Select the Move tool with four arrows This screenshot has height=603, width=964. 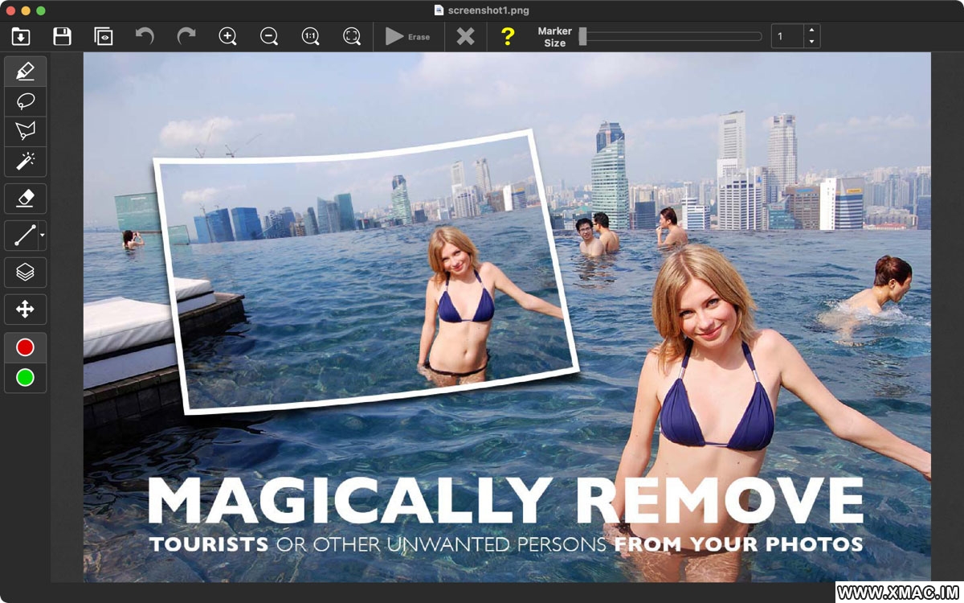pyautogui.click(x=26, y=309)
